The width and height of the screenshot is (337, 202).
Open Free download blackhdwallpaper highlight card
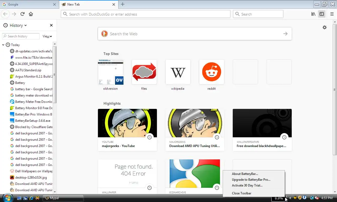click(262, 130)
